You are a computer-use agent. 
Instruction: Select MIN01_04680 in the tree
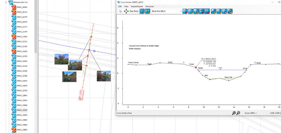click(22, 120)
